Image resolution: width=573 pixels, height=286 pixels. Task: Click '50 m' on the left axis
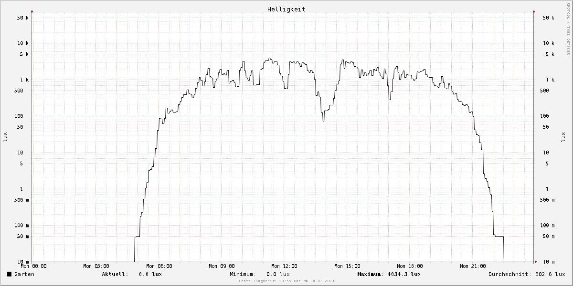pos(23,236)
